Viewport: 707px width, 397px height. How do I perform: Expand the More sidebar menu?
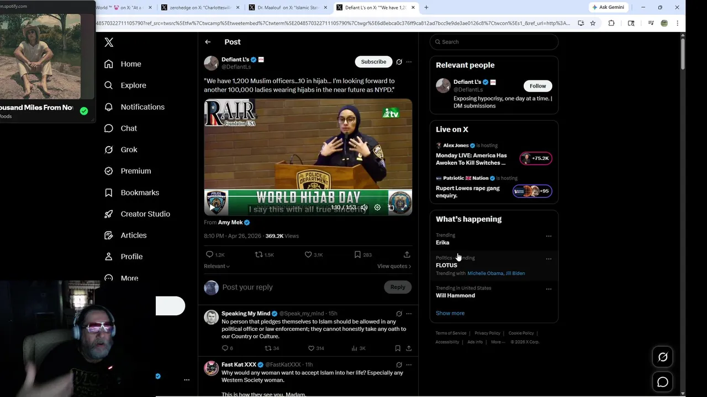pos(121,278)
